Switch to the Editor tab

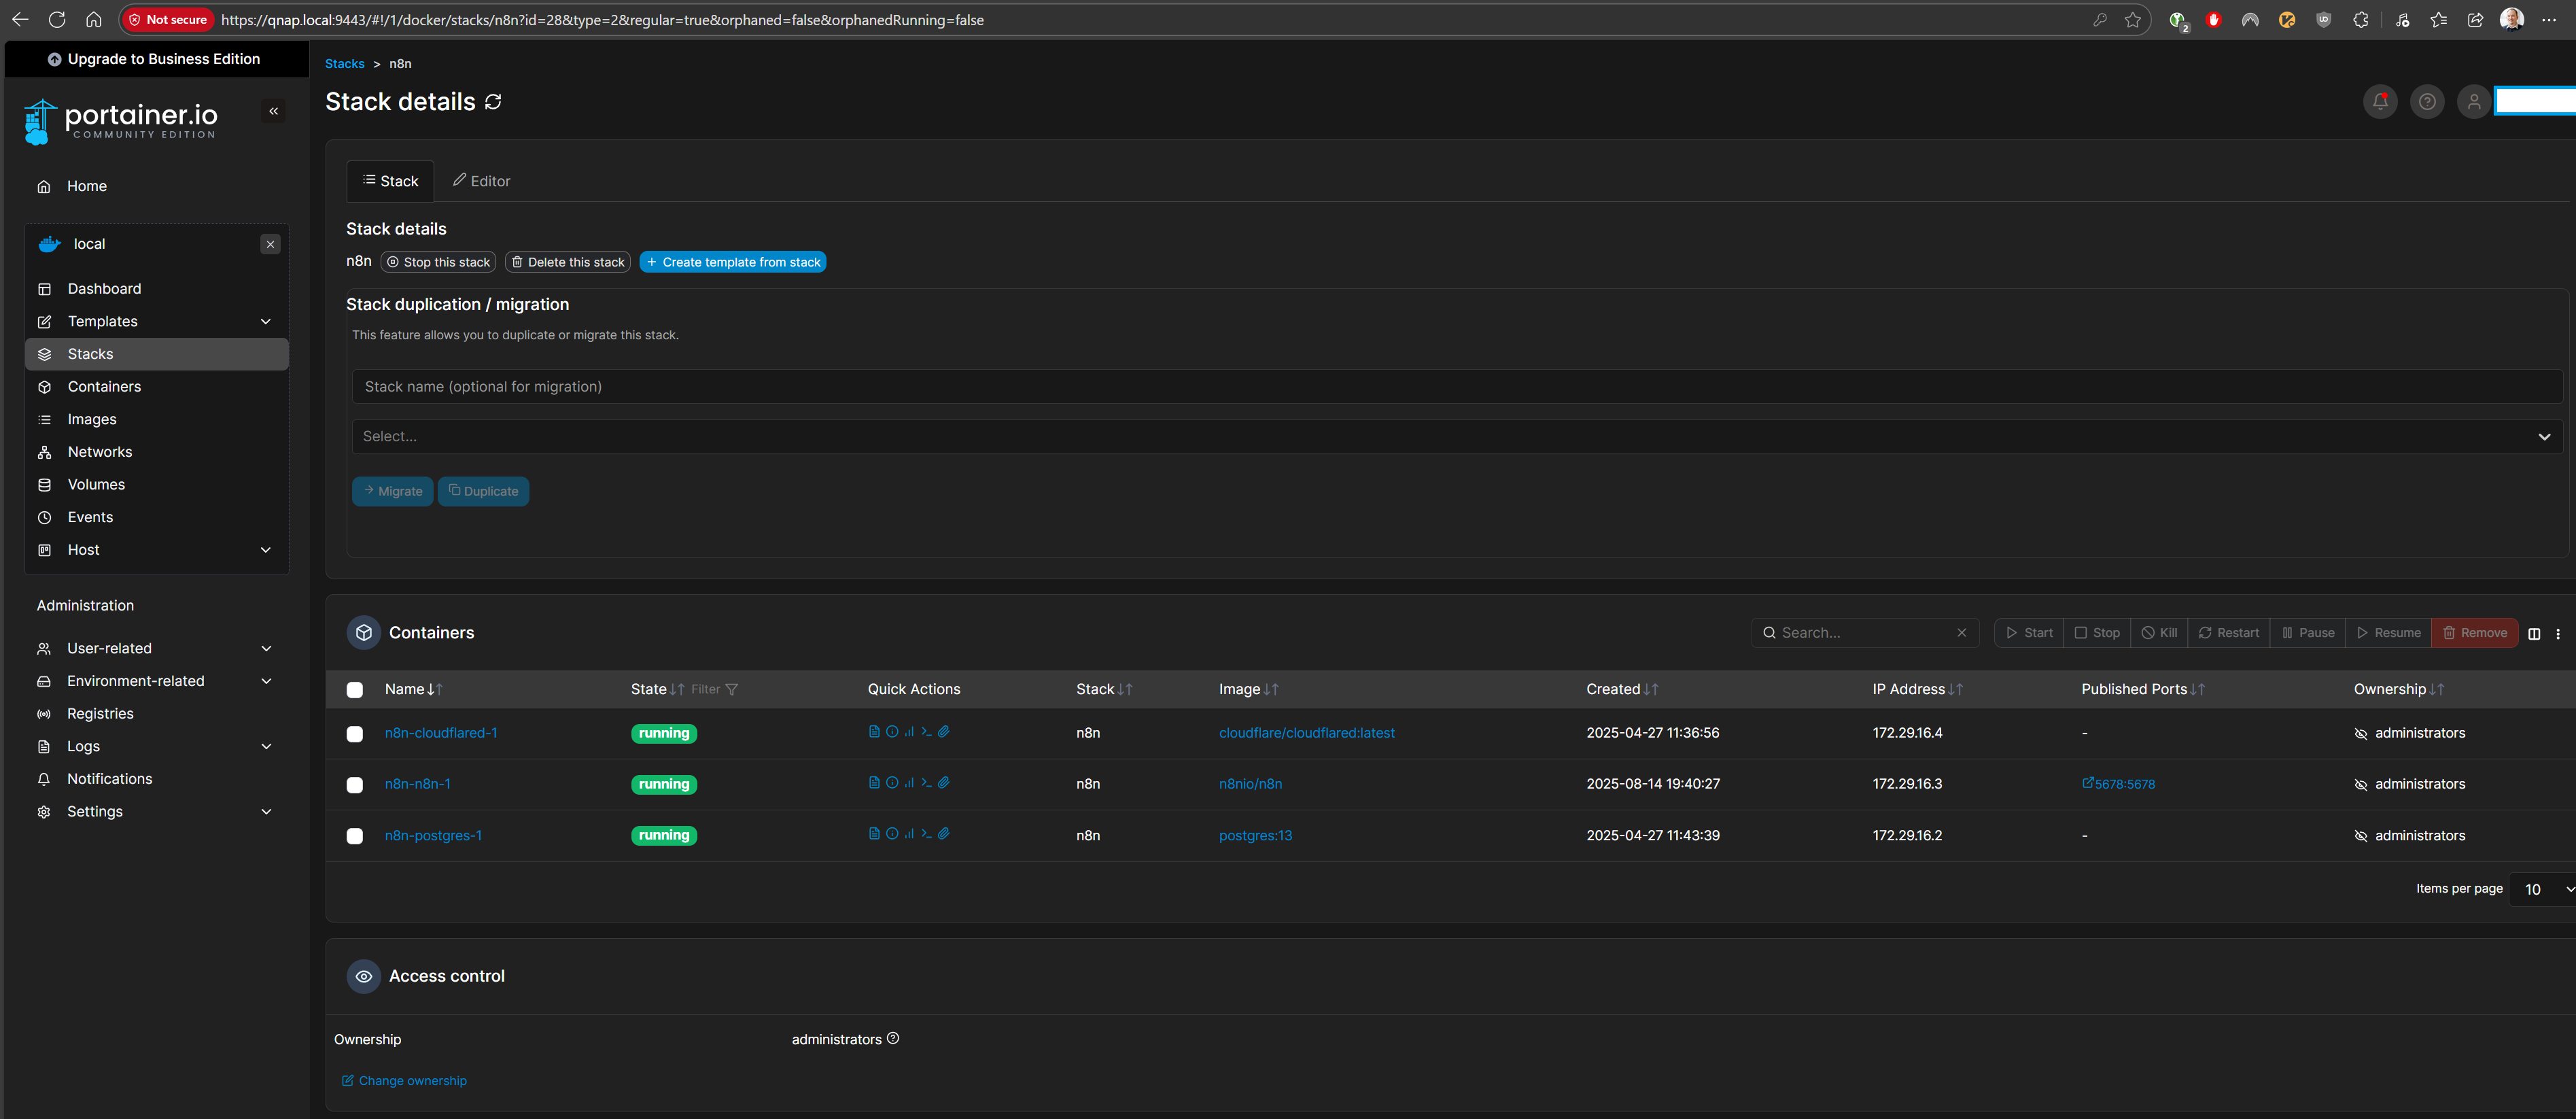click(481, 181)
